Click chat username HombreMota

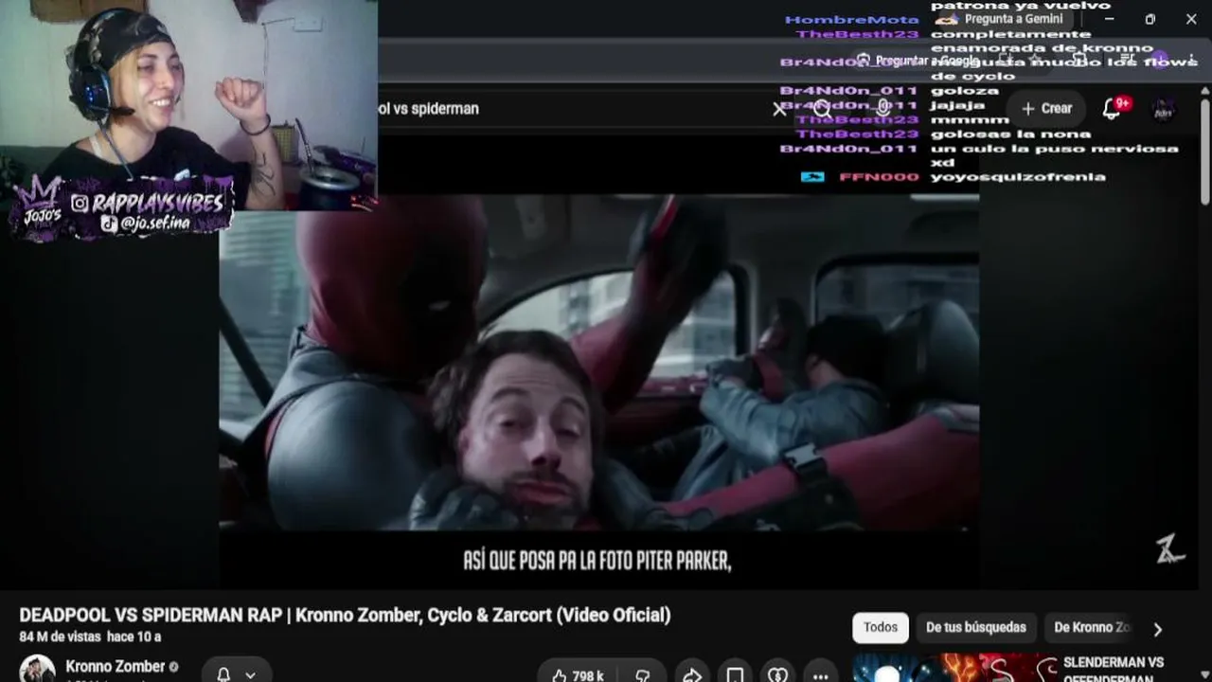tap(851, 20)
